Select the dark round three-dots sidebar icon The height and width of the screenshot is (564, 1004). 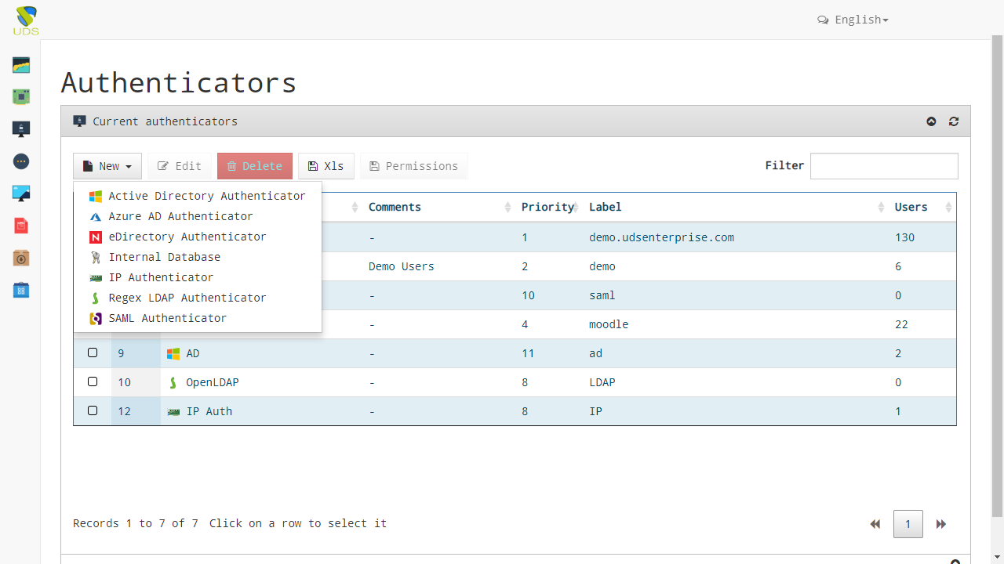[x=21, y=161]
